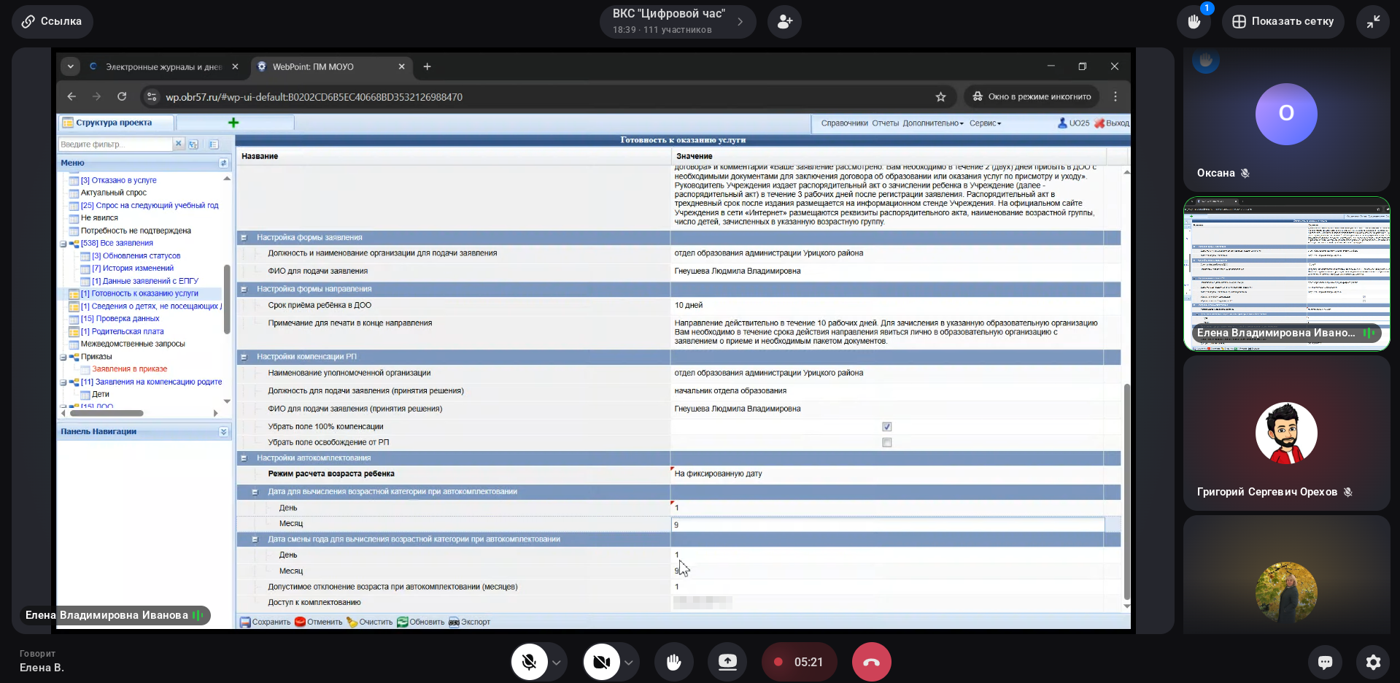Turn on the camera toggle

[x=601, y=662]
